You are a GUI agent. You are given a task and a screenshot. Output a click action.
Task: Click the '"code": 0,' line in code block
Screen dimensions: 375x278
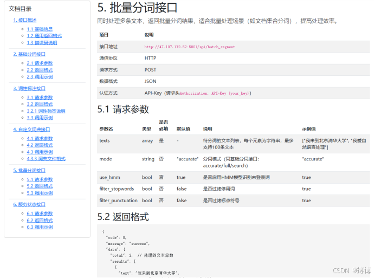[x=117, y=238]
